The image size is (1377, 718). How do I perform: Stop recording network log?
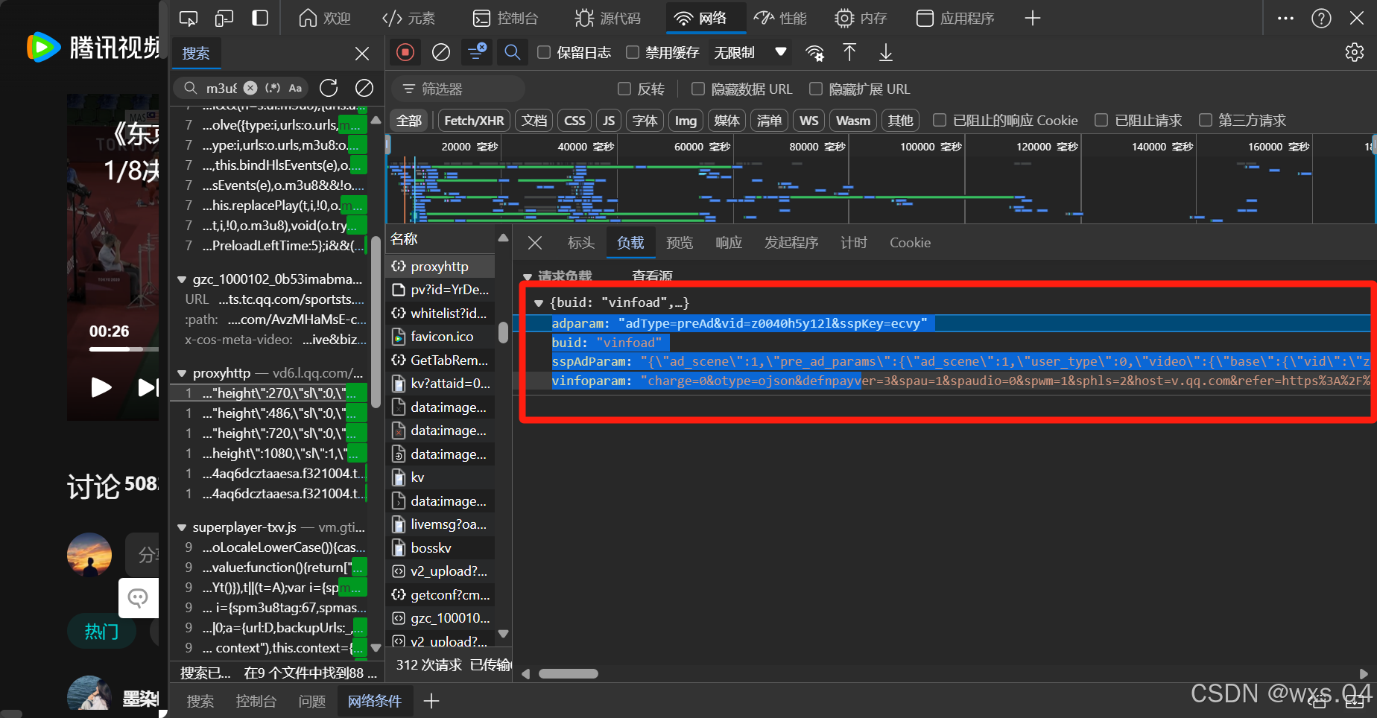click(405, 52)
